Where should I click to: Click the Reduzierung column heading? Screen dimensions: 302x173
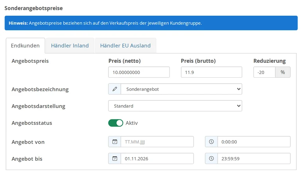(x=269, y=61)
